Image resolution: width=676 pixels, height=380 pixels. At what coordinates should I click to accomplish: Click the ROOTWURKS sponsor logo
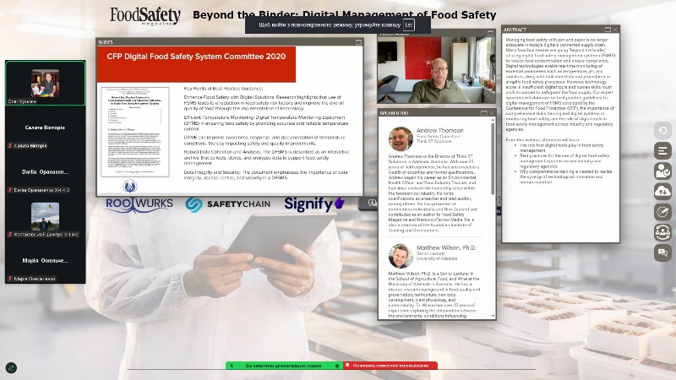click(139, 204)
